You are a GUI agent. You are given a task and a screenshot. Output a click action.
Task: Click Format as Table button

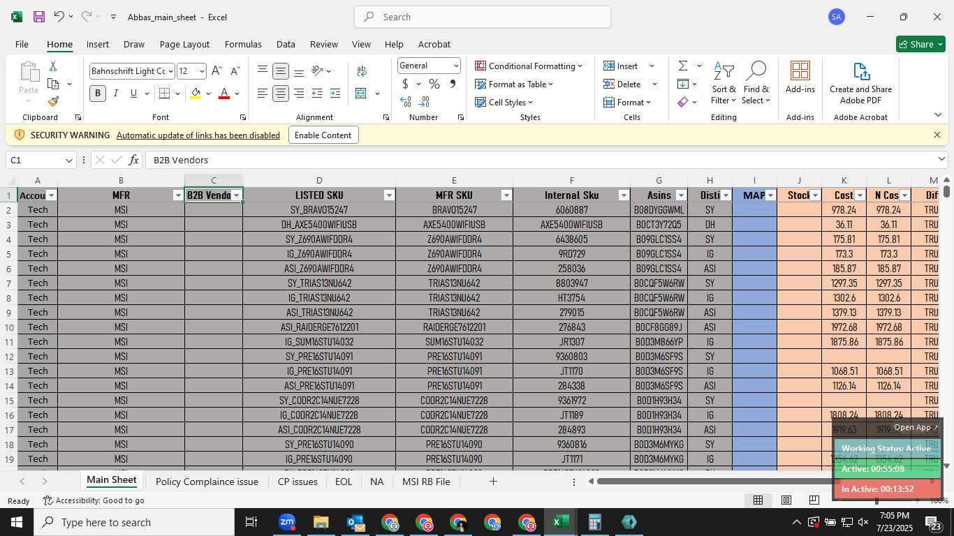coord(514,84)
